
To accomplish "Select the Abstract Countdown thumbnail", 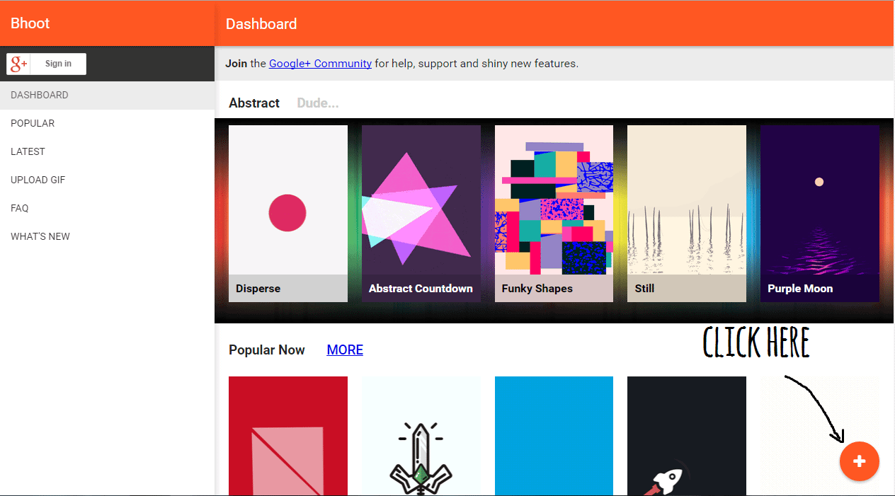I will point(421,214).
